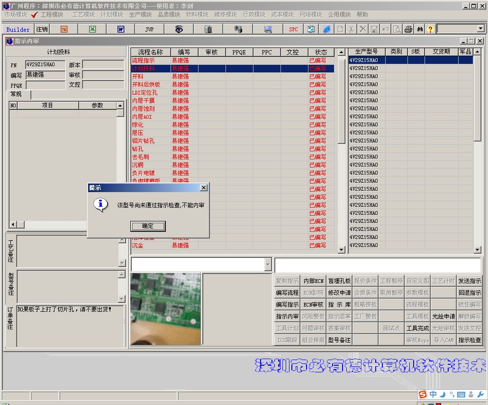
Task: Click the eye icon in the toolbar
Action: [179, 29]
